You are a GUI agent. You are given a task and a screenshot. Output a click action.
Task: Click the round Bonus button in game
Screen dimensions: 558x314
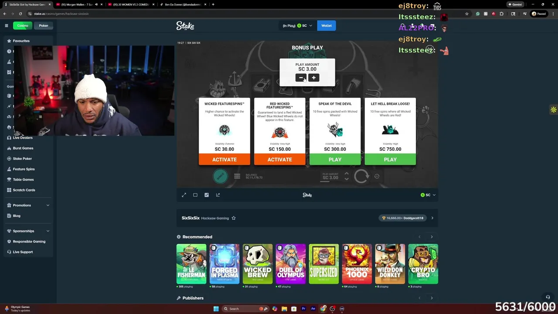pos(220,176)
